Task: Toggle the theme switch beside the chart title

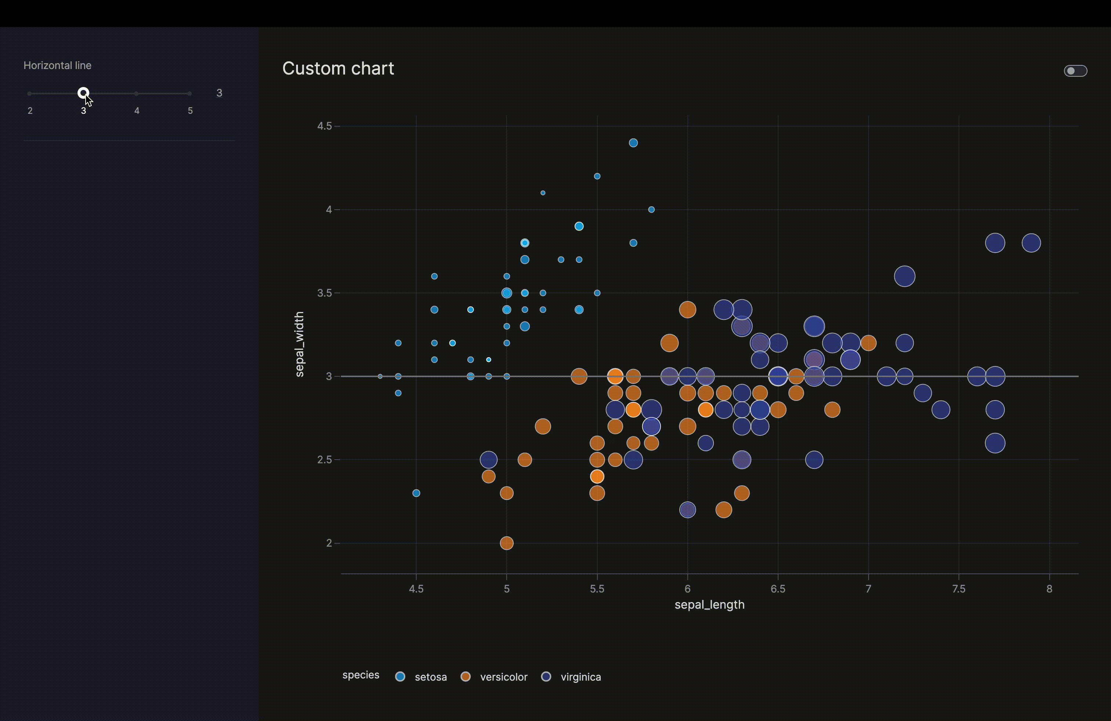Action: (1075, 71)
